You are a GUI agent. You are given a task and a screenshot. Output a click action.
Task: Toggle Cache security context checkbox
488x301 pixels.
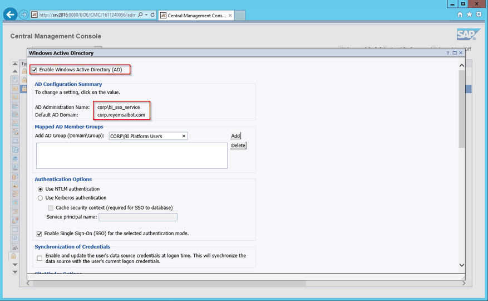click(x=51, y=208)
